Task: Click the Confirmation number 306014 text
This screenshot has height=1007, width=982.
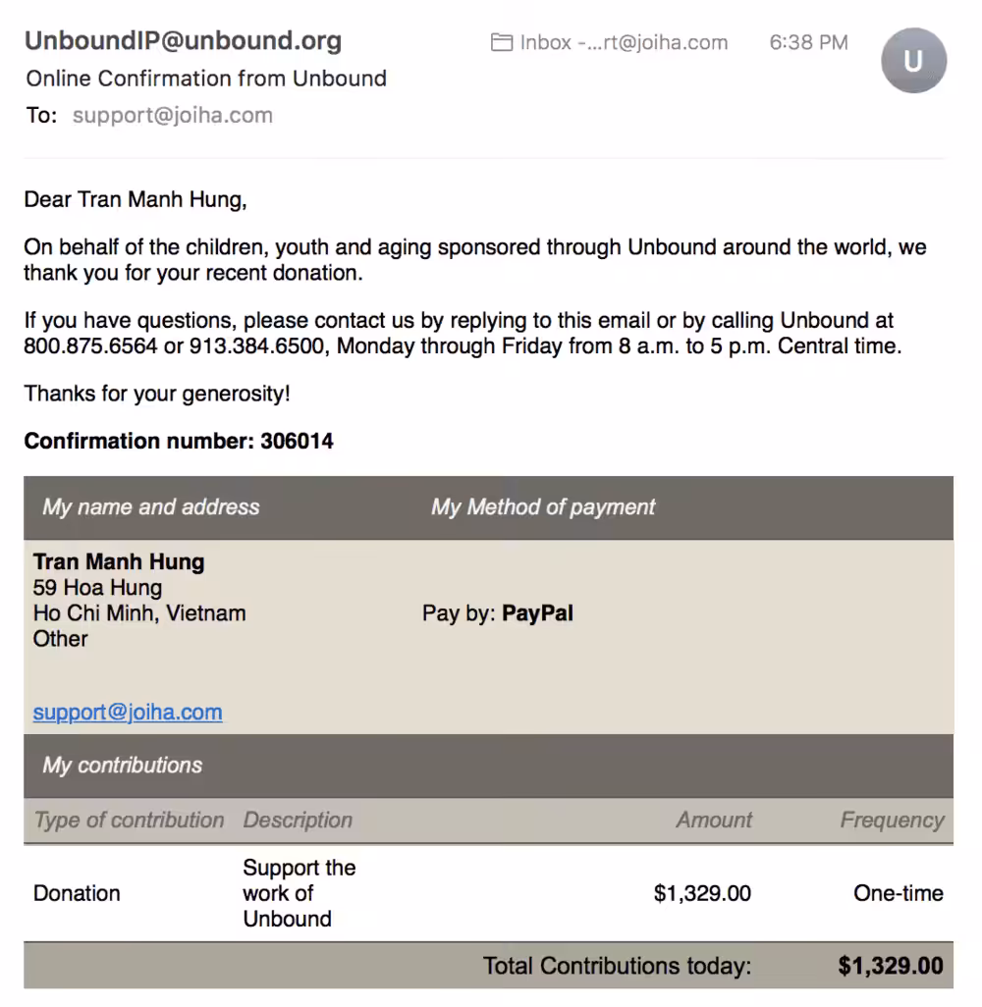Action: tap(179, 442)
